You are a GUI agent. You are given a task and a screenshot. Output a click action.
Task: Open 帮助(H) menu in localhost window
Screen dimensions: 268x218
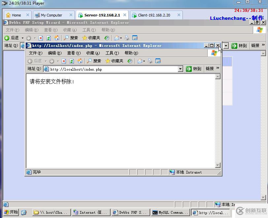click(x=131, y=53)
